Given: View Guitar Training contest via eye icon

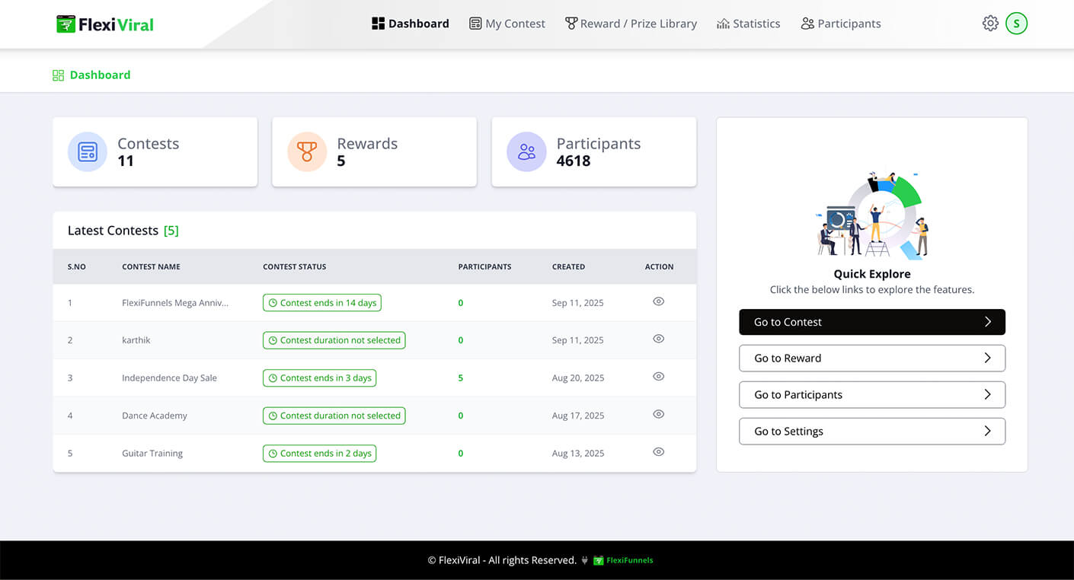Looking at the screenshot, I should [658, 452].
